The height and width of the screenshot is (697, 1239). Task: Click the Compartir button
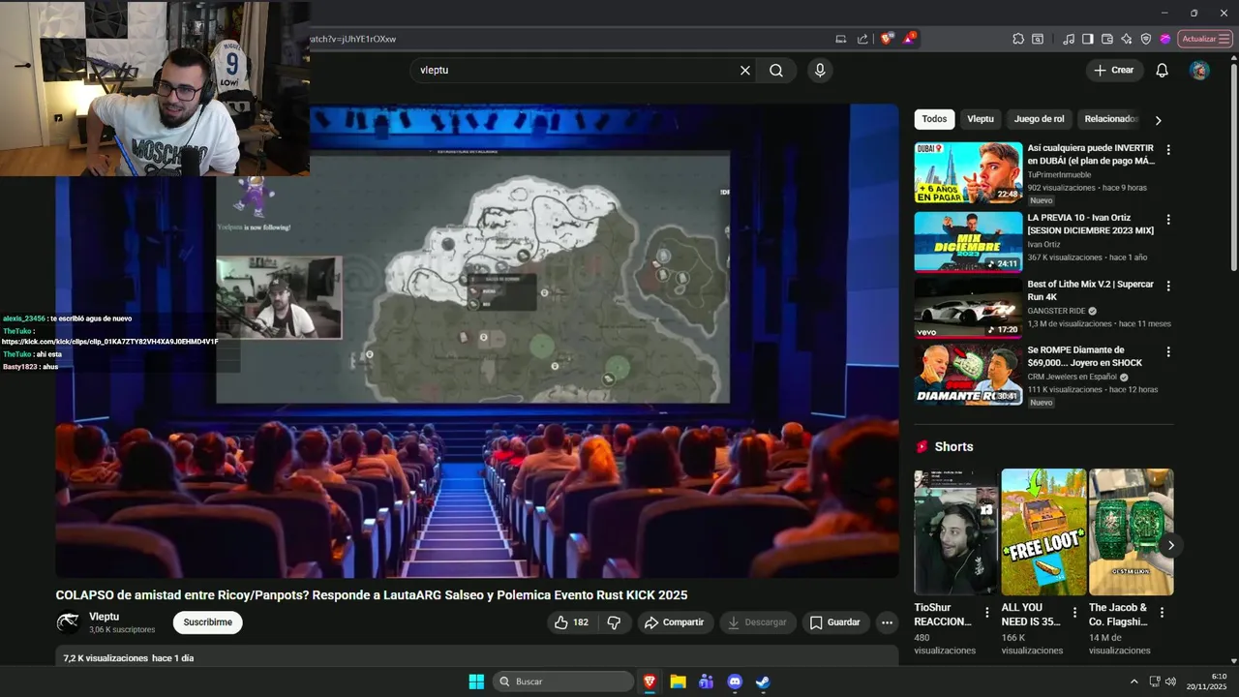674,622
